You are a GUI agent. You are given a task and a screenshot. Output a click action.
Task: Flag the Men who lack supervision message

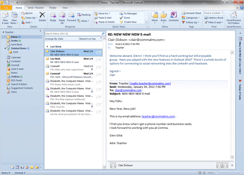[100, 67]
